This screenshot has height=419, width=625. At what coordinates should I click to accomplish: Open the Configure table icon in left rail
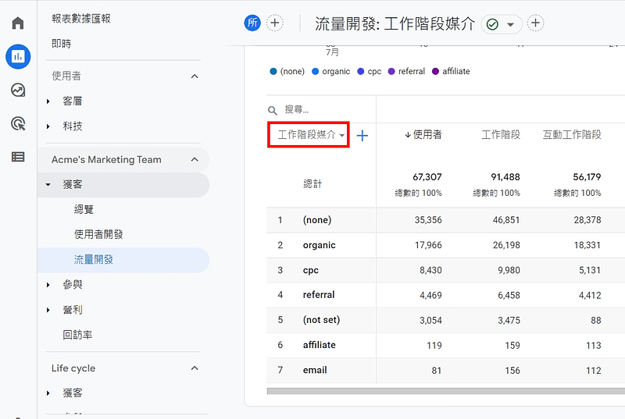coord(18,157)
